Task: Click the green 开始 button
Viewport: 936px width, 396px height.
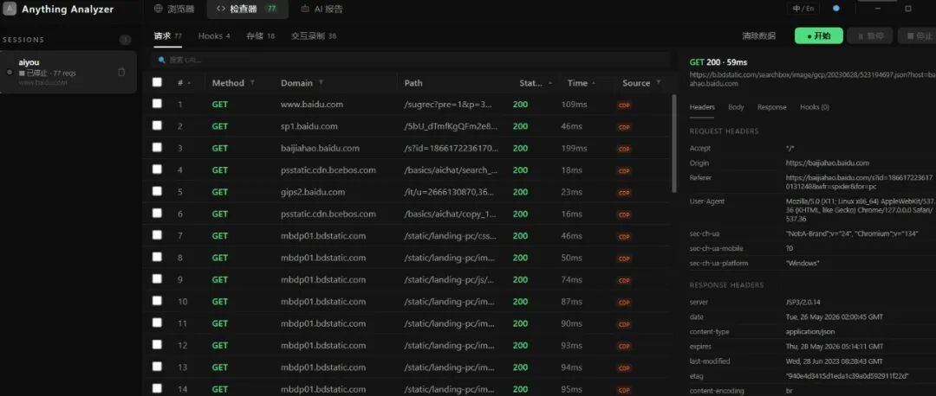Action: (818, 35)
